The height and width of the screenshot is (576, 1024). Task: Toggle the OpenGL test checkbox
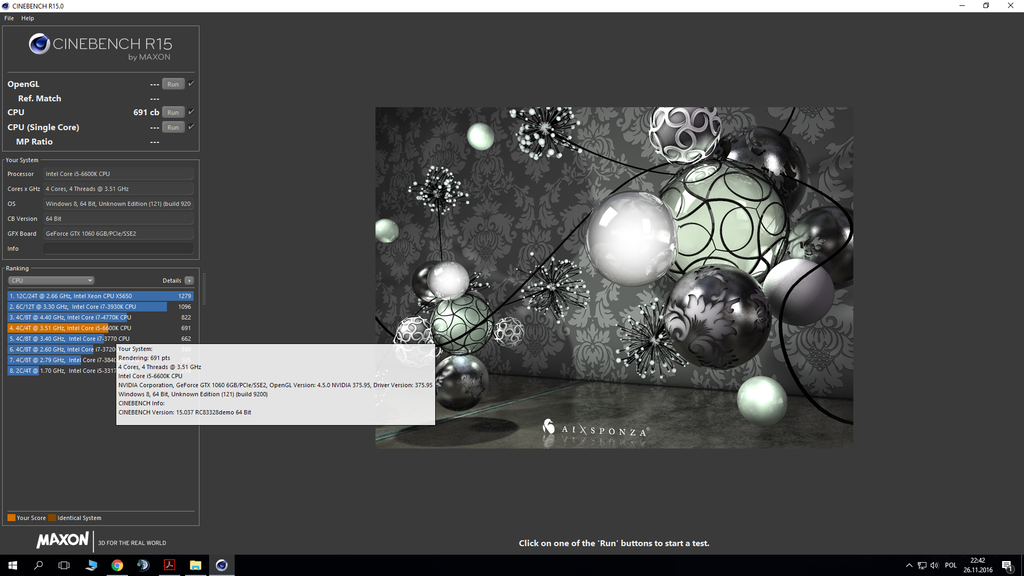pyautogui.click(x=191, y=84)
